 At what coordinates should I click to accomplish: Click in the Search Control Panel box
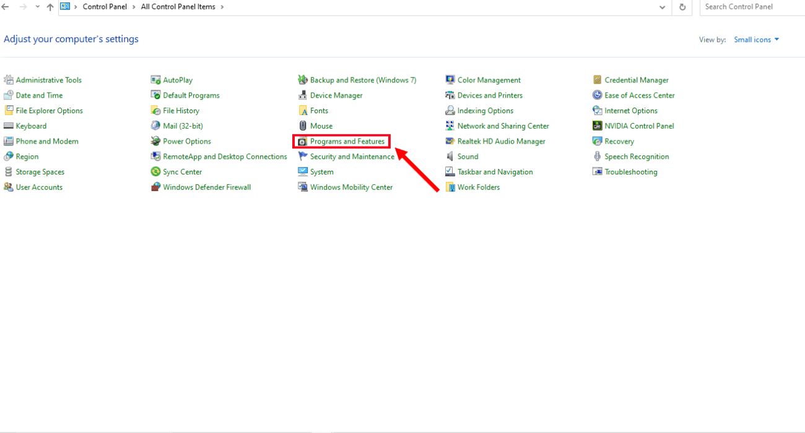tap(752, 7)
